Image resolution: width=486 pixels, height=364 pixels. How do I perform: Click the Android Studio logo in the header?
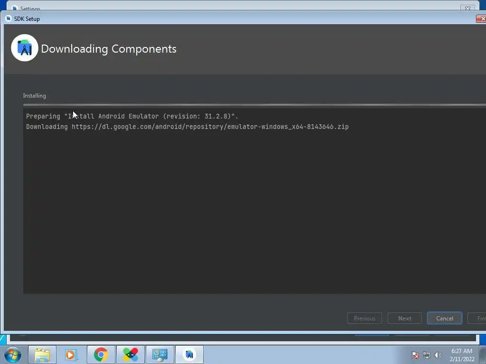point(25,48)
